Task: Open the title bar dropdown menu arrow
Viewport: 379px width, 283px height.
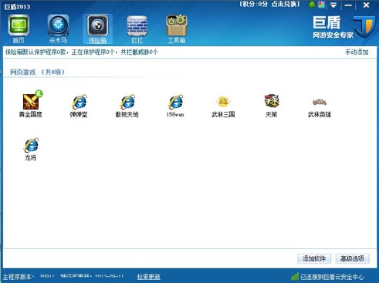Action: 333,5
